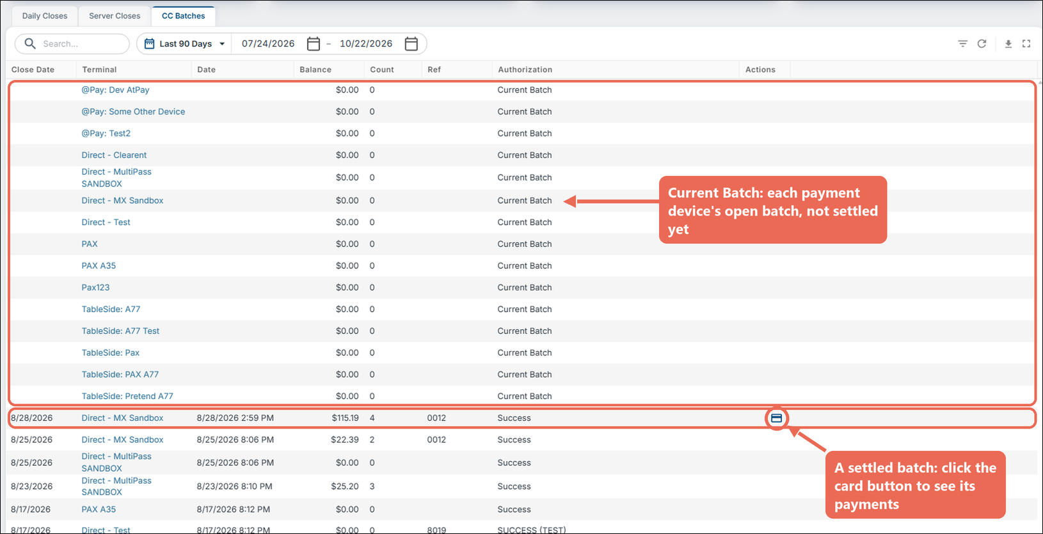The image size is (1043, 534).
Task: Open the @Pay: Some Other Device link
Action: (133, 112)
